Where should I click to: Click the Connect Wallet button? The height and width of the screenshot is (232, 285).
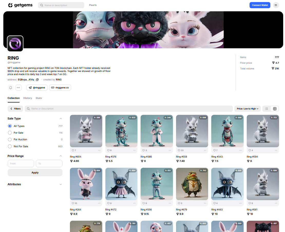[x=260, y=5]
